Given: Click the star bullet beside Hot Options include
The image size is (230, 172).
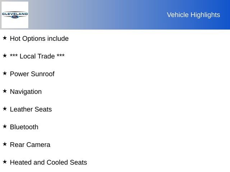Looking at the screenshot, I should (x=5, y=38).
